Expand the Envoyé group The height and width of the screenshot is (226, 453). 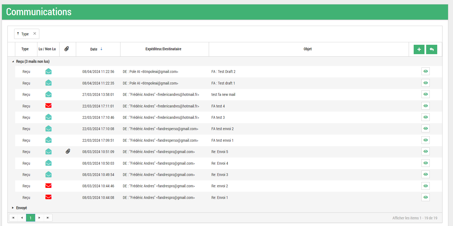coord(13,208)
